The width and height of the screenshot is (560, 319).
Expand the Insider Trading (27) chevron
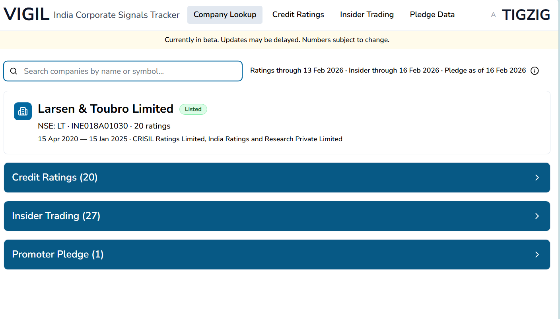(x=537, y=216)
